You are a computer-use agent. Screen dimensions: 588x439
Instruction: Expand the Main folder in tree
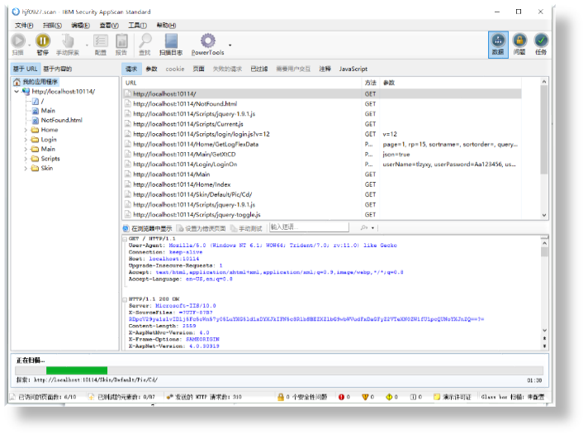point(26,149)
